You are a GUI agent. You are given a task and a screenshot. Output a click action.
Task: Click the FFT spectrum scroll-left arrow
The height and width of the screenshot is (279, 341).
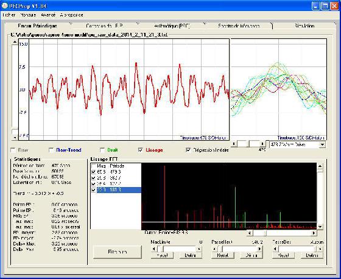click(x=250, y=233)
